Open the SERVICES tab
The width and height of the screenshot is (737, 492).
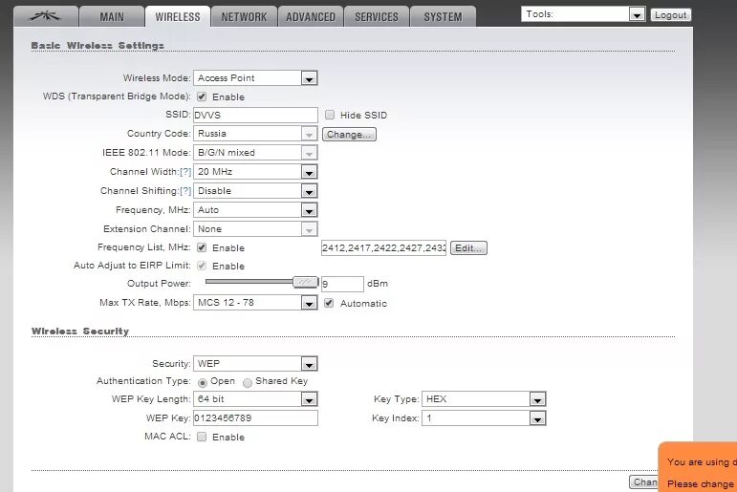click(377, 17)
